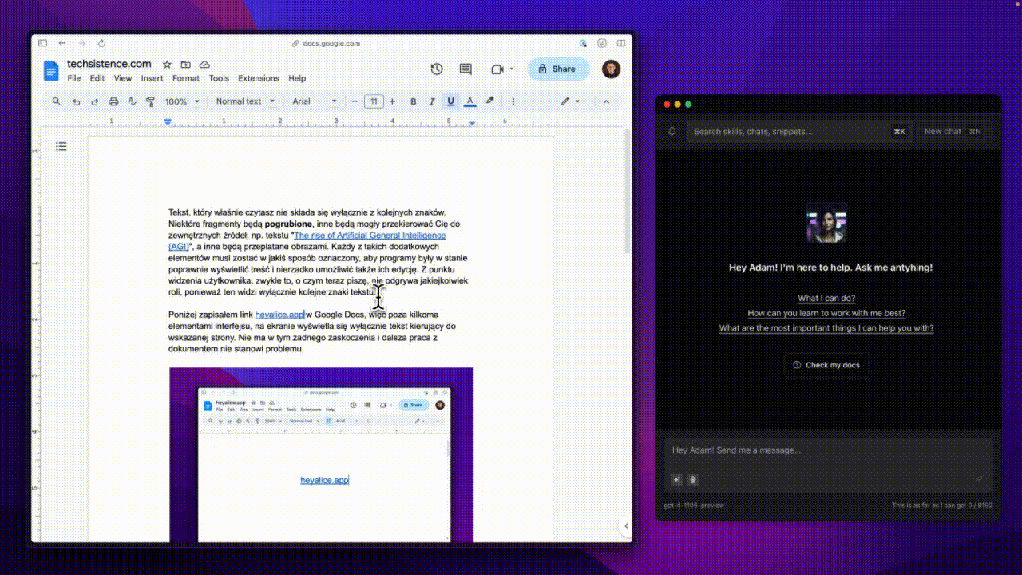
Task: Open the editing mode pencil dropdown
Action: click(570, 101)
